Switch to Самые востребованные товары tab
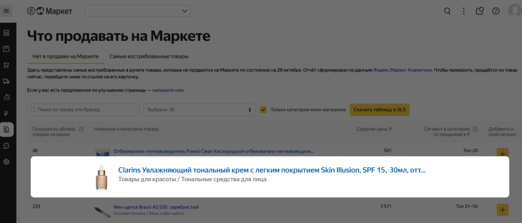Screen dimensions: 522x223 (149, 56)
